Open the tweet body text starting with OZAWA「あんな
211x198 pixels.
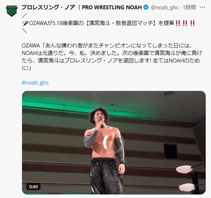pyautogui.click(x=112, y=57)
